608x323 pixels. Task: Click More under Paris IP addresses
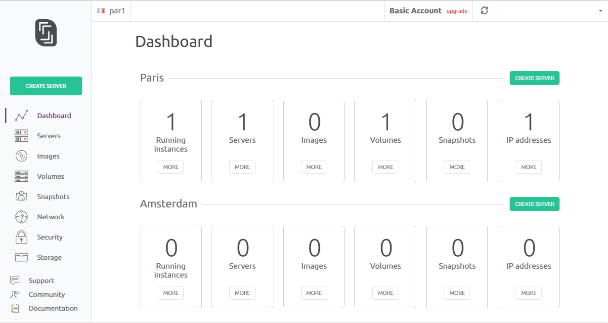coord(529,167)
